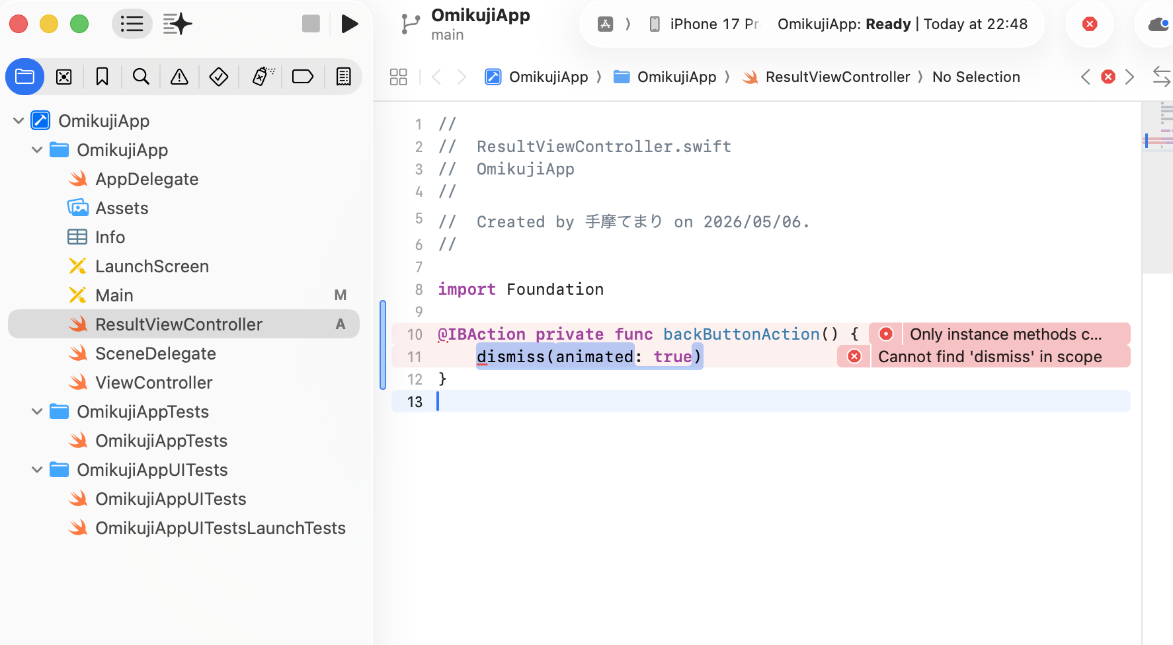Show "Cannot find 'dismiss' in scope" error

990,356
